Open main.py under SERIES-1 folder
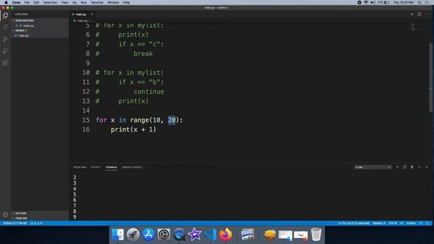Screen dimensions: 434x244 point(24,35)
